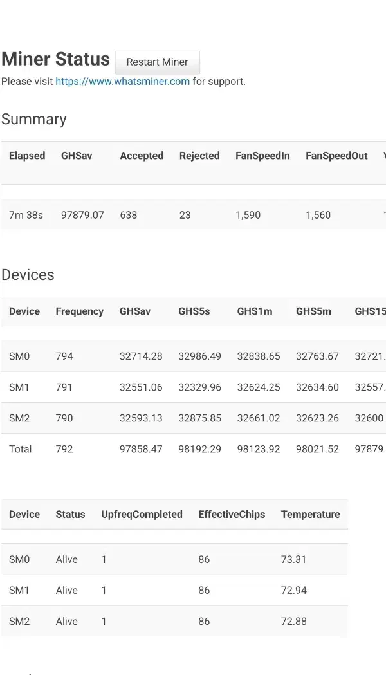
Task: Click the Accepted column header
Action: [x=142, y=156]
